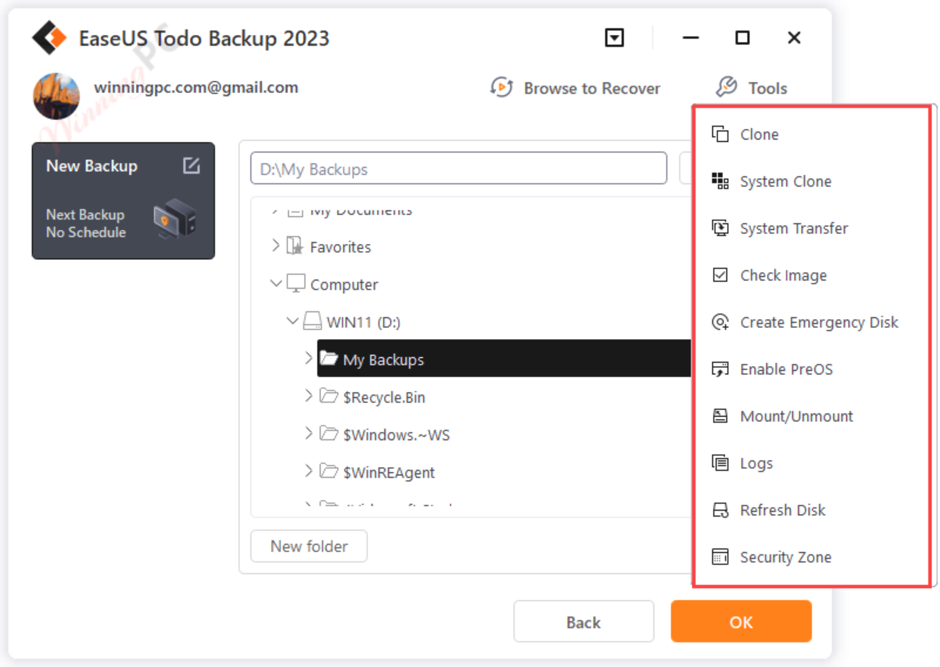Image resolution: width=940 pixels, height=667 pixels.
Task: Click the backup computer shield illustration
Action: pyautogui.click(x=174, y=219)
